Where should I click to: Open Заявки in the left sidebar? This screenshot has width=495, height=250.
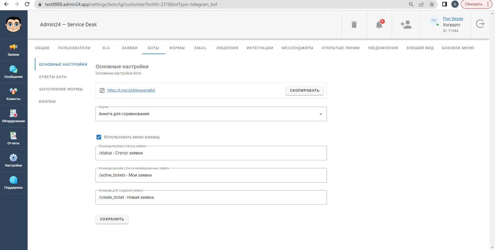pyautogui.click(x=14, y=50)
